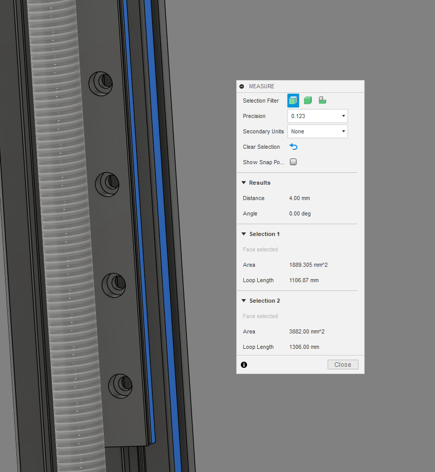Click the Distance value 4.00 mm
435x472 pixels.
pos(299,198)
